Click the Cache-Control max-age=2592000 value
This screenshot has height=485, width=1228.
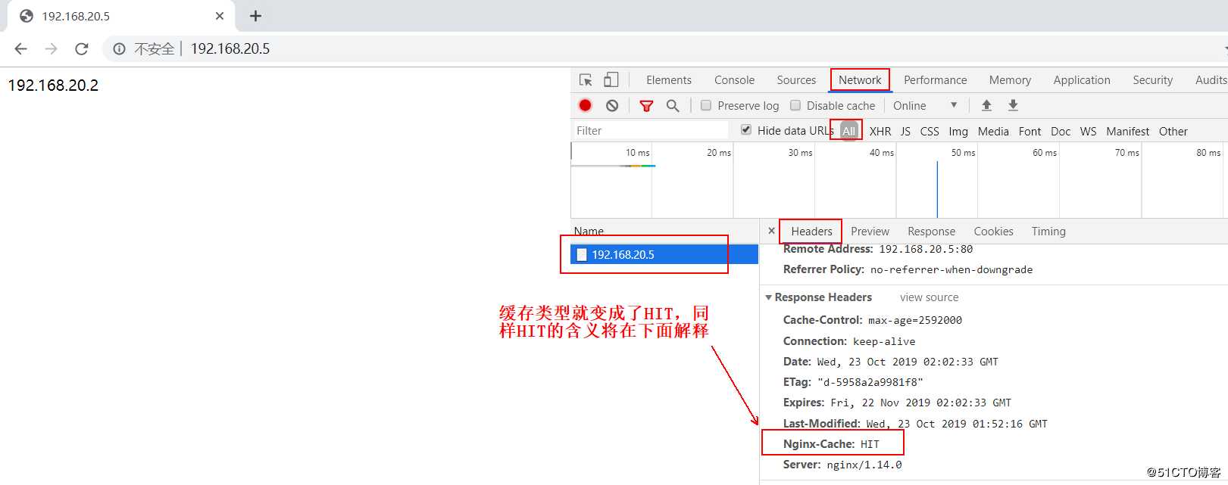[915, 320]
